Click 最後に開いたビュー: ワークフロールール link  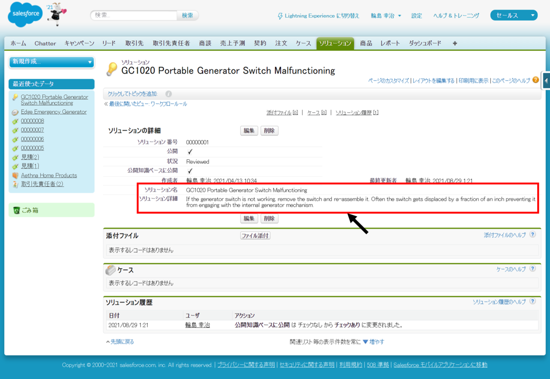point(148,104)
